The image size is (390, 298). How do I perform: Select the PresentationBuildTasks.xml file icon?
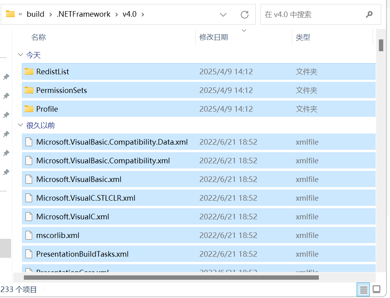click(28, 254)
